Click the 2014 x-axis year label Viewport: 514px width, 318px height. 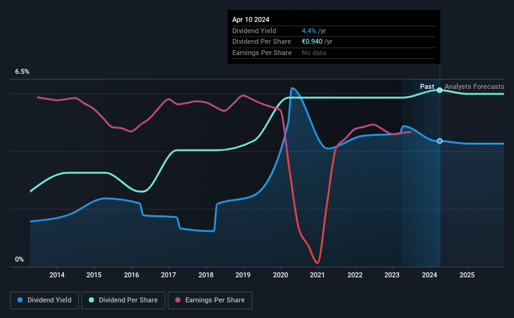click(x=57, y=275)
